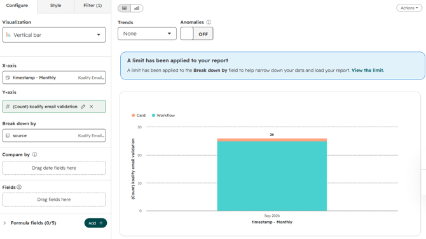Remove the Y-axis field with X icon
The image size is (426, 239).
click(92, 106)
